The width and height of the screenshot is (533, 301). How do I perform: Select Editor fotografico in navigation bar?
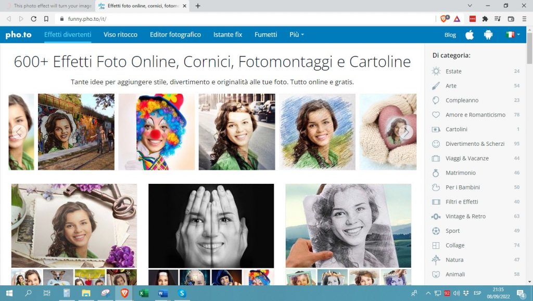click(175, 35)
